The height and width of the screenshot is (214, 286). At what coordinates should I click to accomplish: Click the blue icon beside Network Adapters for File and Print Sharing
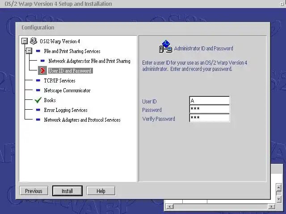(42, 61)
